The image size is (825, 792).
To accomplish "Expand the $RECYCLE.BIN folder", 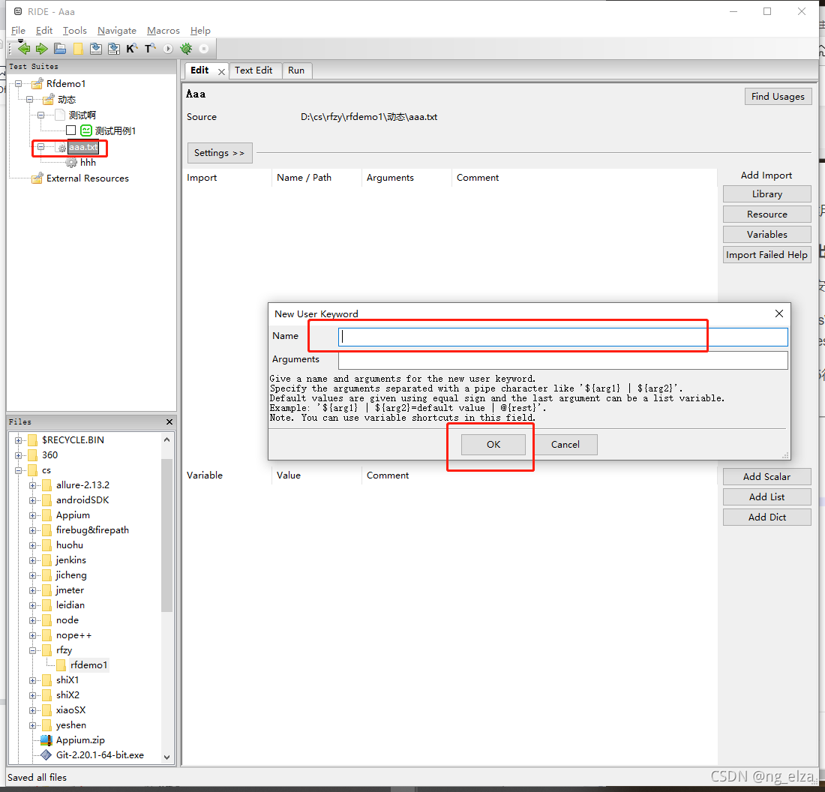I will coord(19,440).
